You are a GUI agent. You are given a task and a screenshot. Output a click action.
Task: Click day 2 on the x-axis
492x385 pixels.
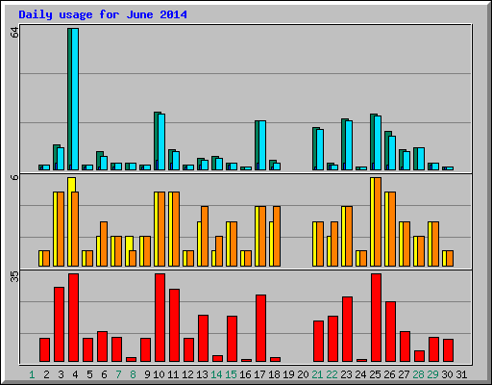click(x=46, y=374)
